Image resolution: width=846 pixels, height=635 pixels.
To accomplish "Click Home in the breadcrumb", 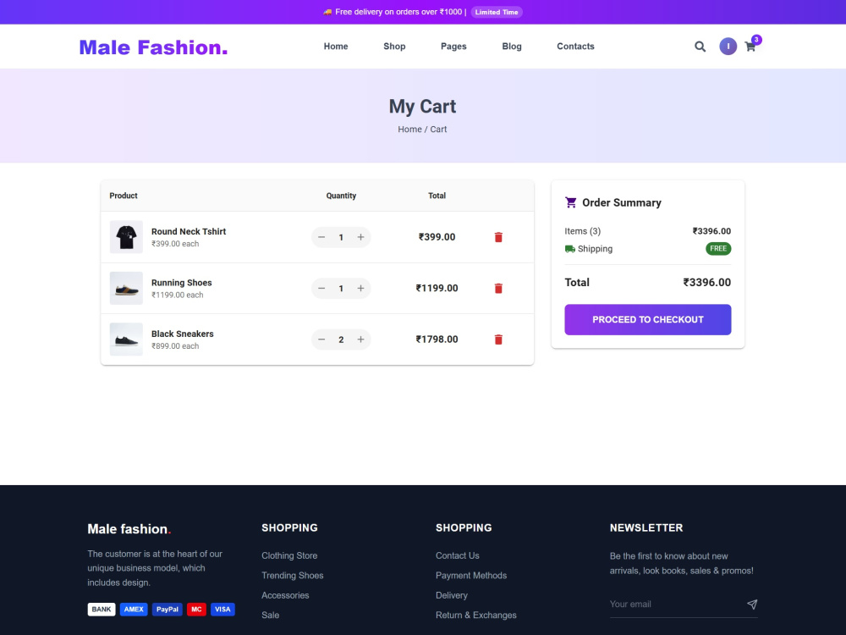I will (409, 130).
